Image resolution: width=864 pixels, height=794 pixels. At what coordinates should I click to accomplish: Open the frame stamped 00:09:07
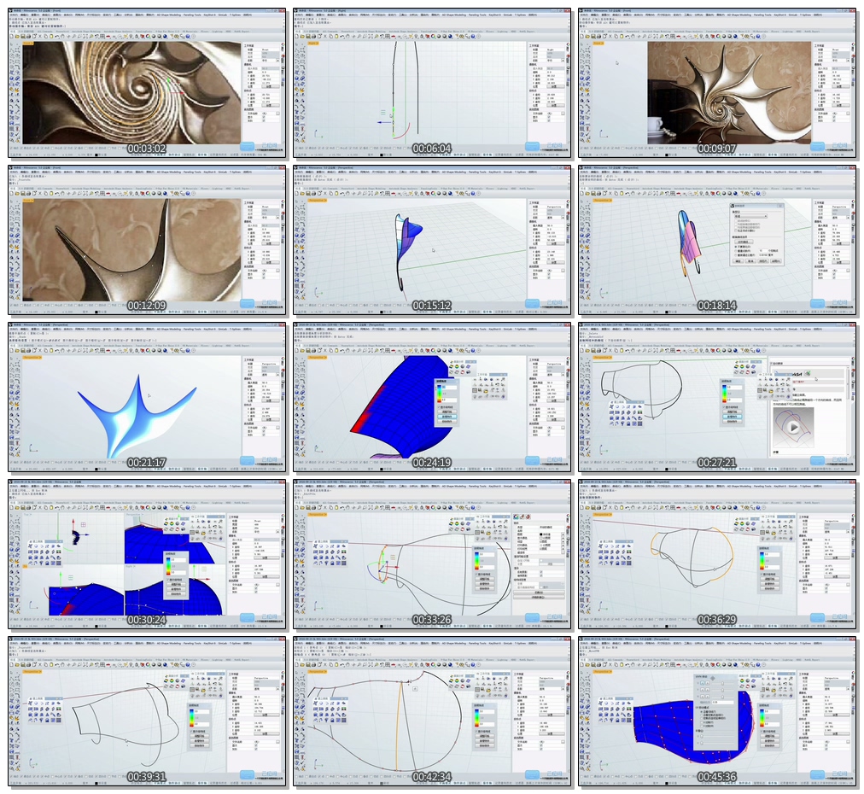tap(717, 83)
